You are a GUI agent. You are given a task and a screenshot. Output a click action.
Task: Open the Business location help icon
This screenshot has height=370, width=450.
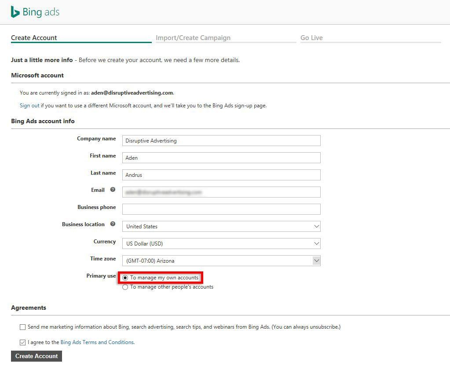pyautogui.click(x=113, y=224)
